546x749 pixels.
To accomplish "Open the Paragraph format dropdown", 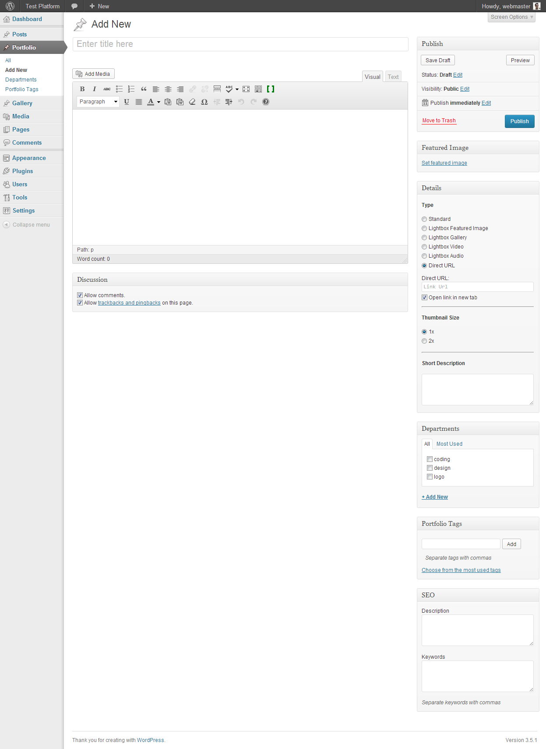I will click(98, 102).
